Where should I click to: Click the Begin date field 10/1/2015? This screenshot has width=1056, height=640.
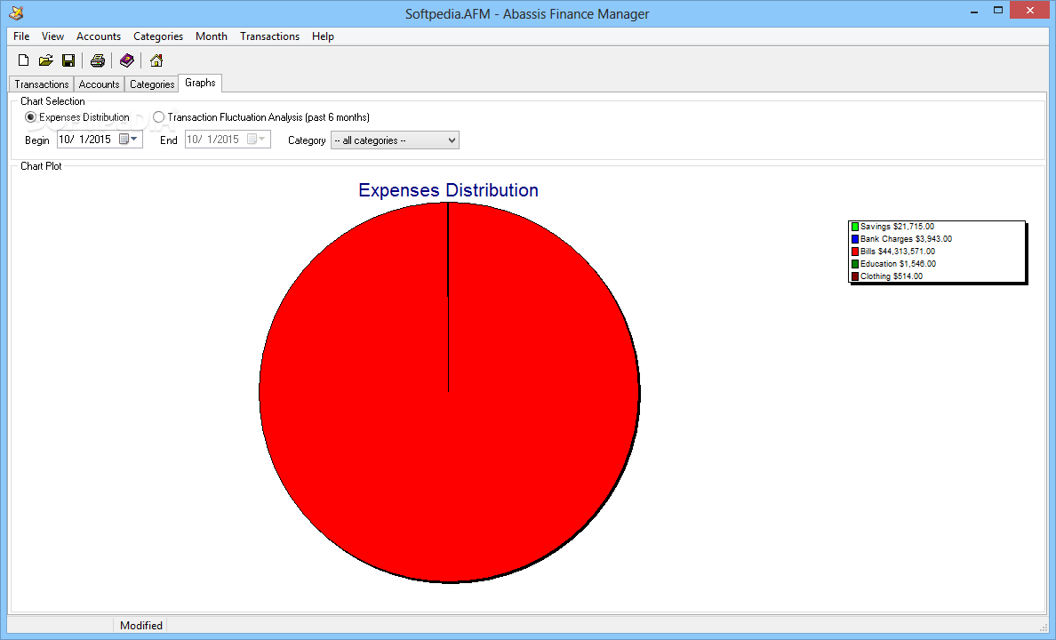(100, 140)
